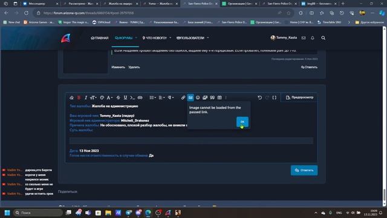Open ГЛАВНАЯ in forum navigation

click(x=100, y=38)
